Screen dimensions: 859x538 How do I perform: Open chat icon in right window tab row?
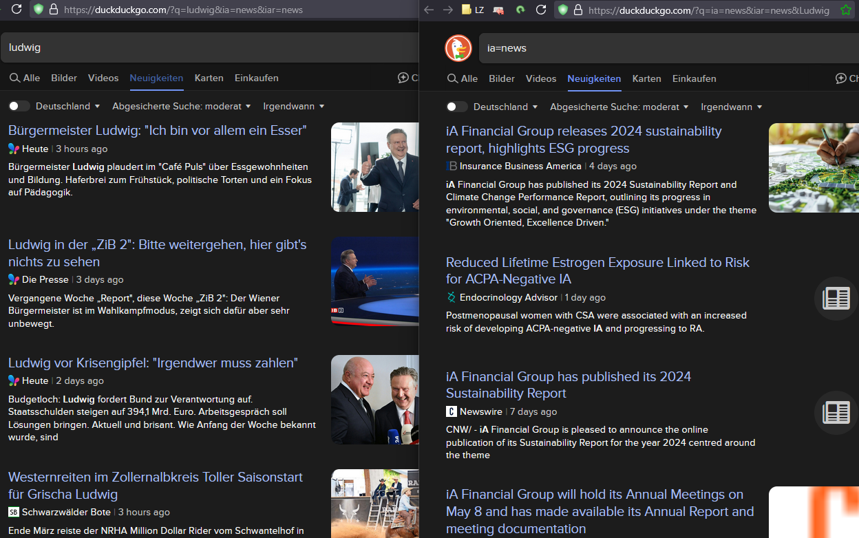tap(841, 78)
